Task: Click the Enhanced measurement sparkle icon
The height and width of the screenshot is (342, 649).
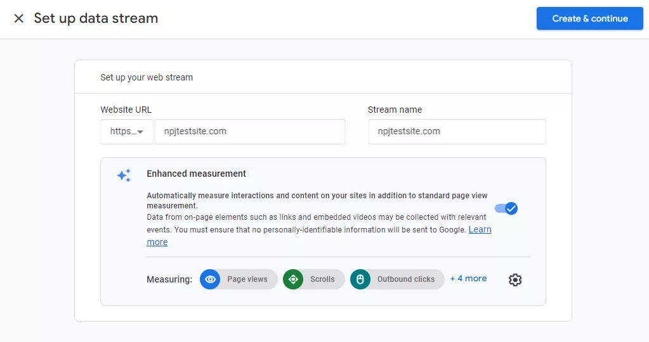Action: tap(124, 175)
